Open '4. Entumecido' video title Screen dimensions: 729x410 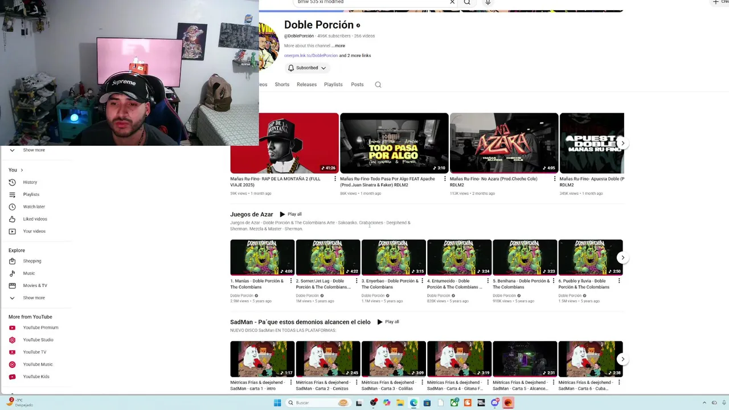[x=454, y=284]
